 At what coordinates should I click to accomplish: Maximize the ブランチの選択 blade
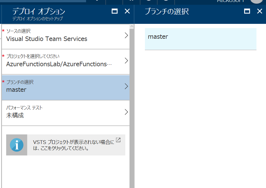click(247, 11)
